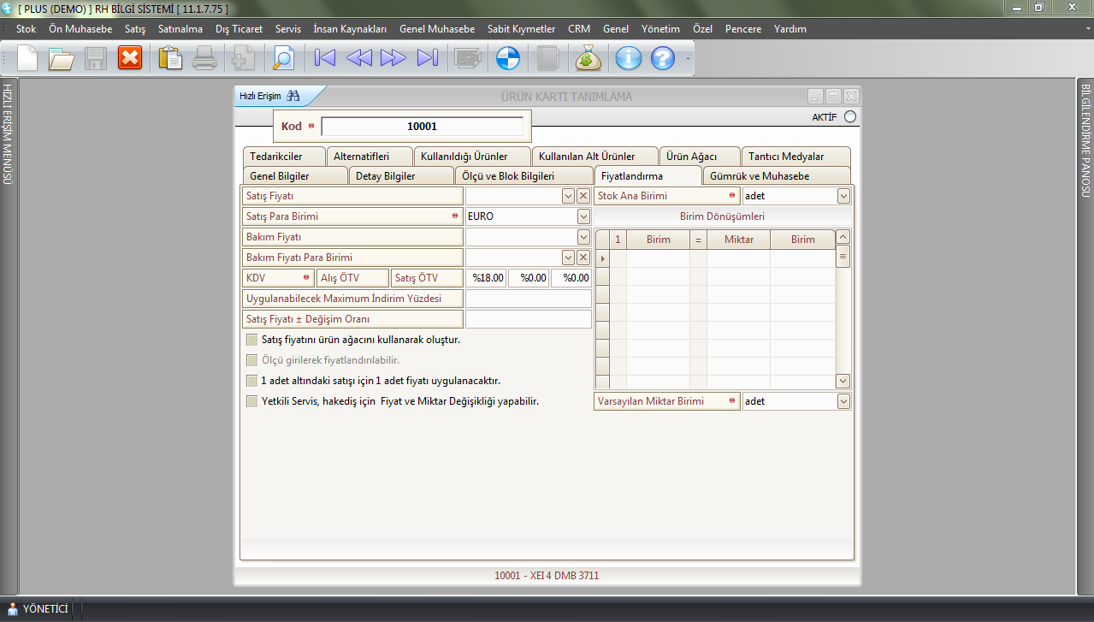This screenshot has width=1094, height=622.
Task: Open search with the magnifier page icon
Action: coord(282,58)
